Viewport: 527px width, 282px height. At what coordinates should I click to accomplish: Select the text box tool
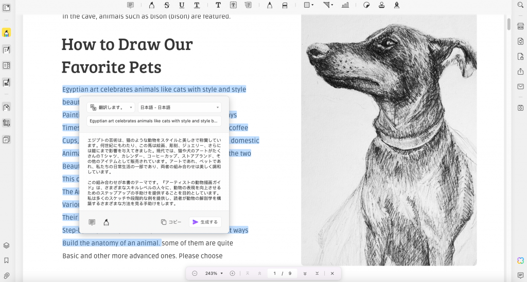pos(233,5)
